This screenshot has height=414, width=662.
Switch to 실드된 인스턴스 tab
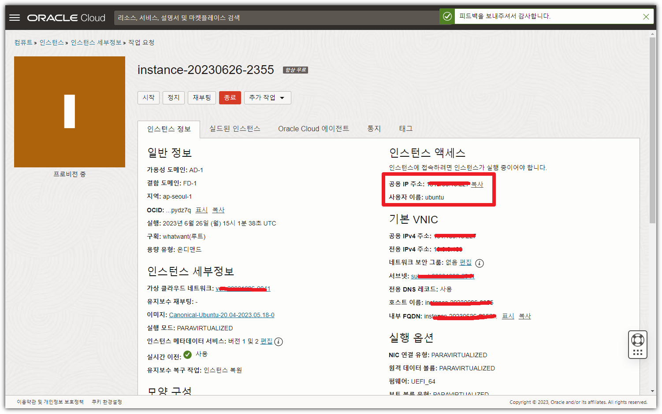(234, 129)
